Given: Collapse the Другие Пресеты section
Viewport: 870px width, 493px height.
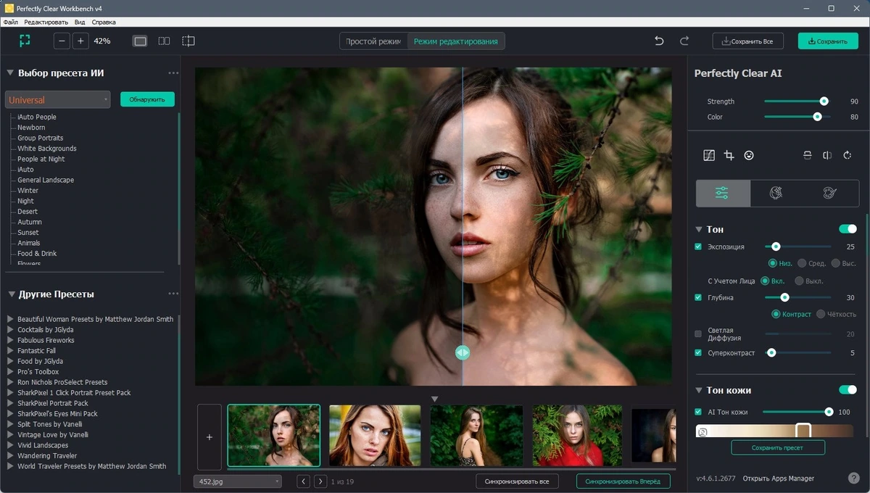Looking at the screenshot, I should click(x=10, y=294).
